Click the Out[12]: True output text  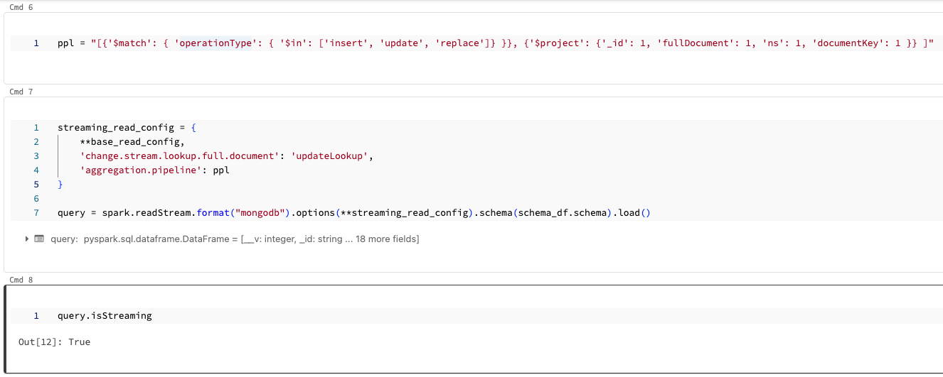pos(54,342)
